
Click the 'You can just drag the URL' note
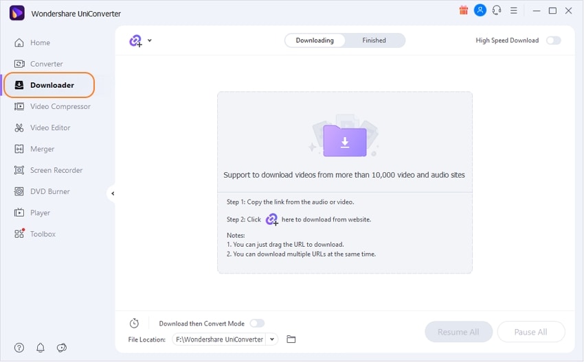pos(285,245)
